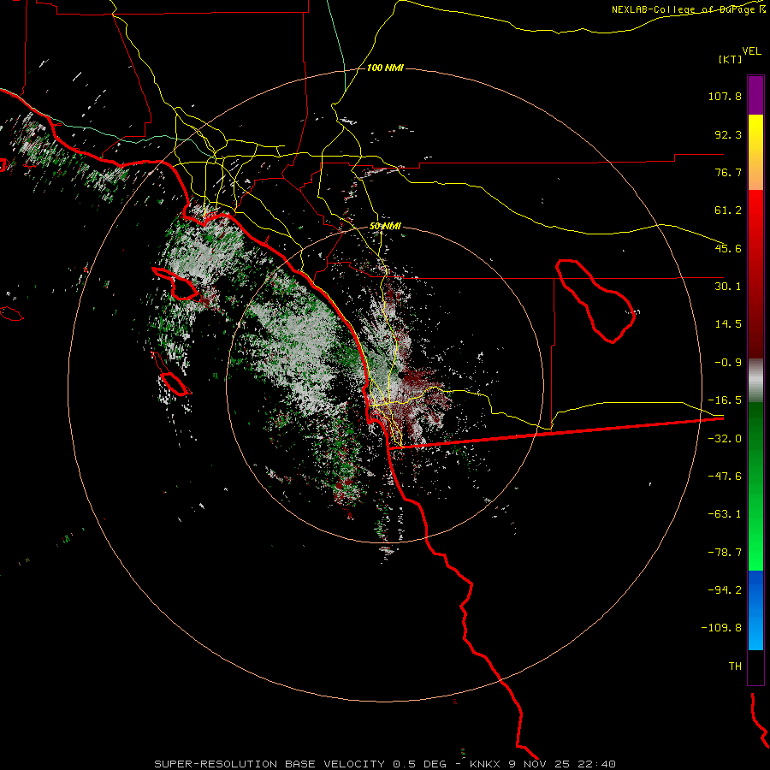Click the purple segment of the velocity scale
770x770 pixels.
[755, 95]
